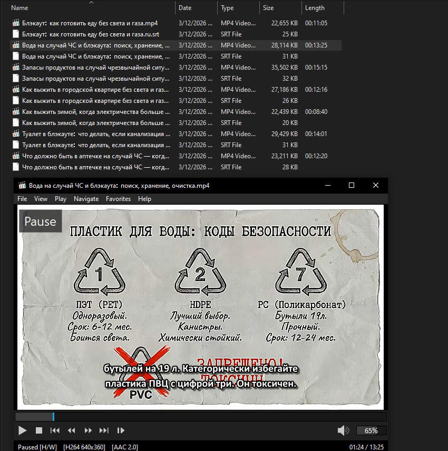448x451 pixels.
Task: Click video icon of Запасы продуктов MP4 file
Action: click(16, 68)
